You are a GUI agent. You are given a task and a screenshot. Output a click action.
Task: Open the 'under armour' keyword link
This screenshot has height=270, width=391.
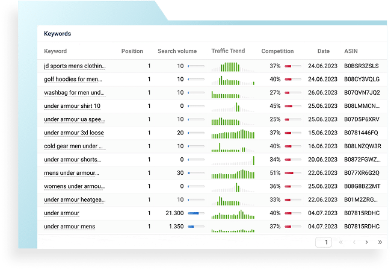[61, 213]
